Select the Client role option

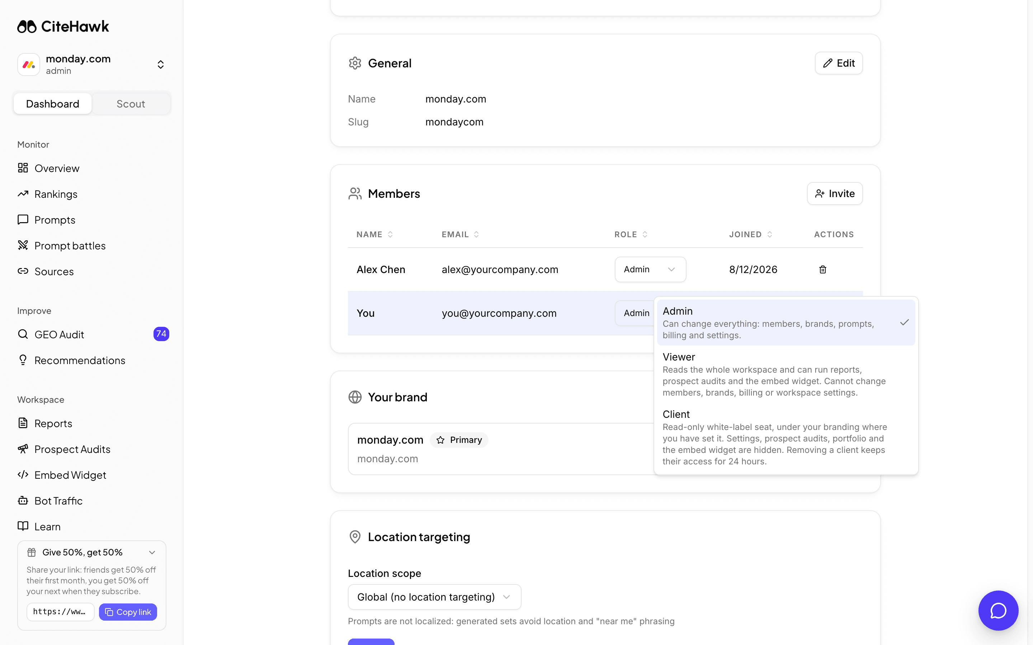tap(786, 437)
